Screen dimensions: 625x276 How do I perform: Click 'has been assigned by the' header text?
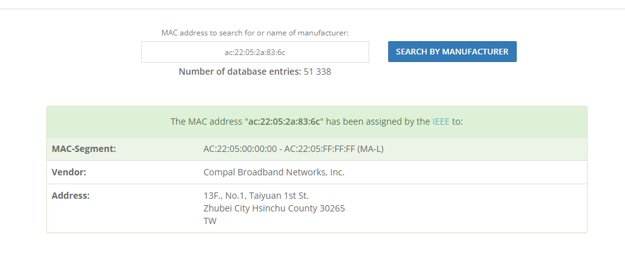378,122
